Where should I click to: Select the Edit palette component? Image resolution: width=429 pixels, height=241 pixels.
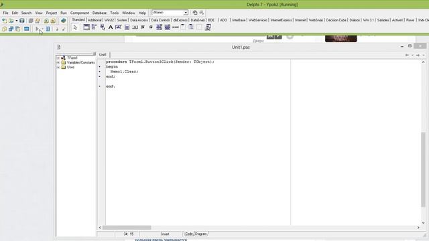(119, 27)
